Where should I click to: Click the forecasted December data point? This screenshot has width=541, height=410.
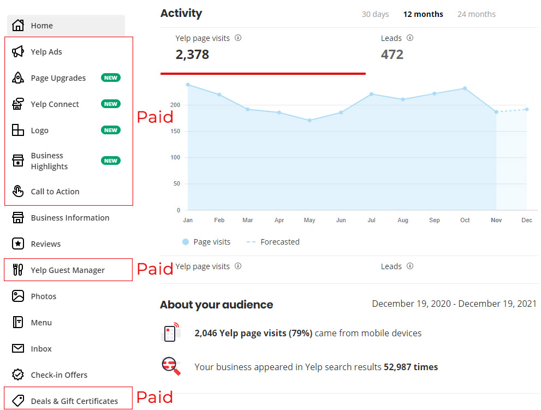[526, 109]
